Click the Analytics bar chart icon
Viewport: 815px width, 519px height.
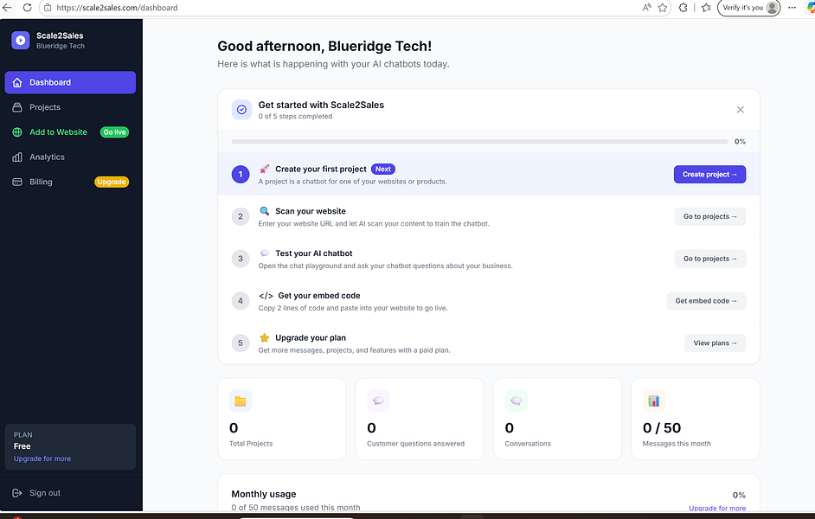(17, 157)
